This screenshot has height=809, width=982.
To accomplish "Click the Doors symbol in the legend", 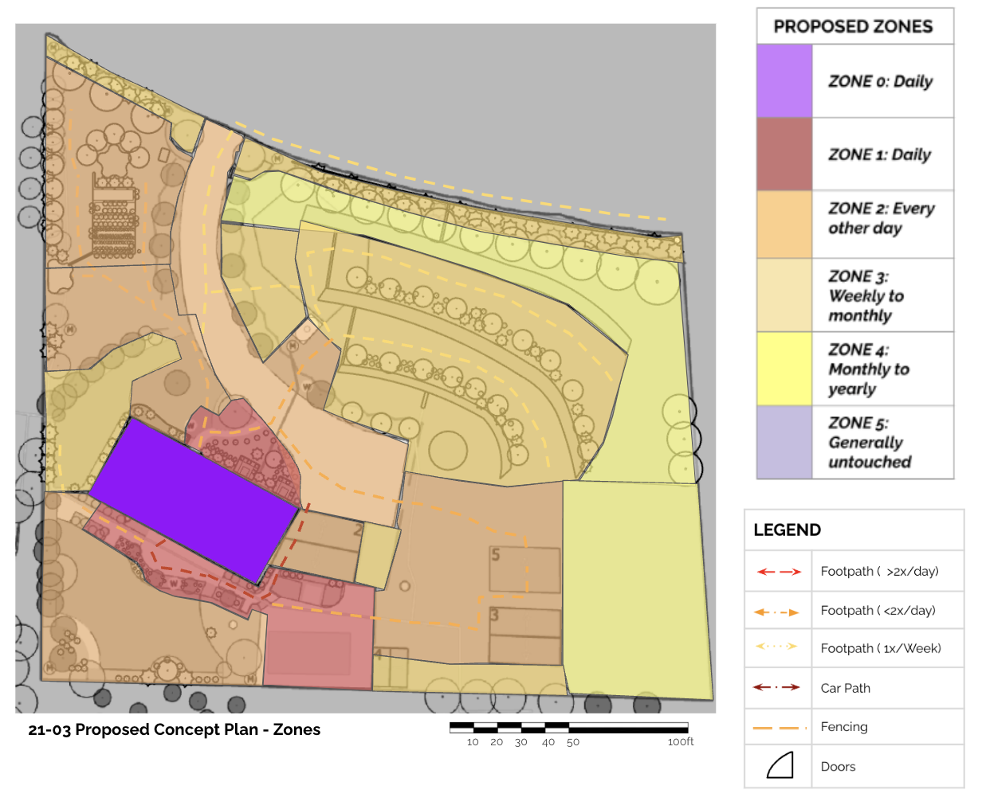I will pyautogui.click(x=780, y=766).
